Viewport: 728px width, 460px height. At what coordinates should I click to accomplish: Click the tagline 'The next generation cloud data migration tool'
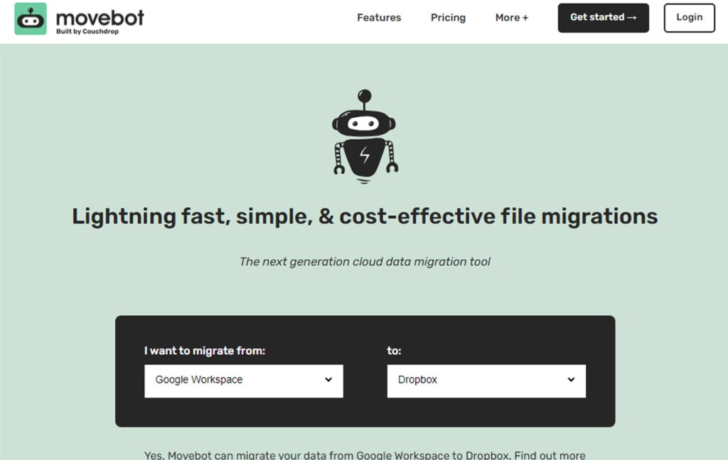(365, 261)
